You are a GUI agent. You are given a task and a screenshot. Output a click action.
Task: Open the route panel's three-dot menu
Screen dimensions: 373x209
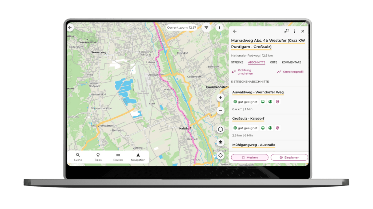click(294, 32)
